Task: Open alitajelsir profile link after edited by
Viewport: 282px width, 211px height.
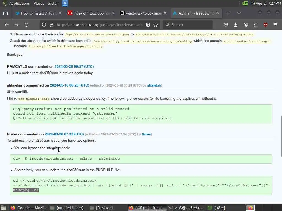Action: point(154,85)
